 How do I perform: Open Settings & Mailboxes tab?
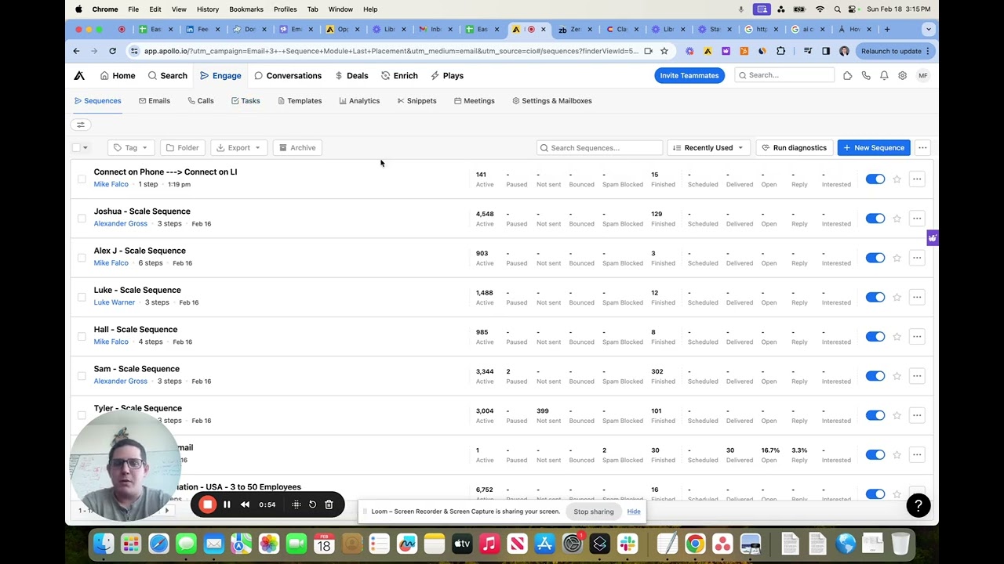pyautogui.click(x=552, y=101)
